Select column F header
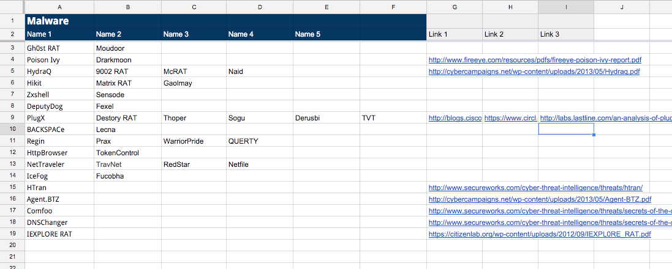Viewport: 672px width, 269px height. 393,7
